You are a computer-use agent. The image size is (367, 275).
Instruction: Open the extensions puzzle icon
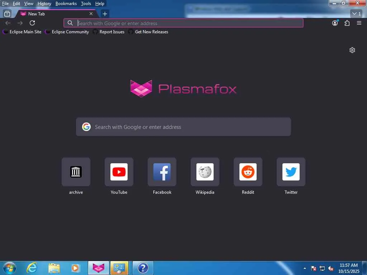click(x=347, y=23)
